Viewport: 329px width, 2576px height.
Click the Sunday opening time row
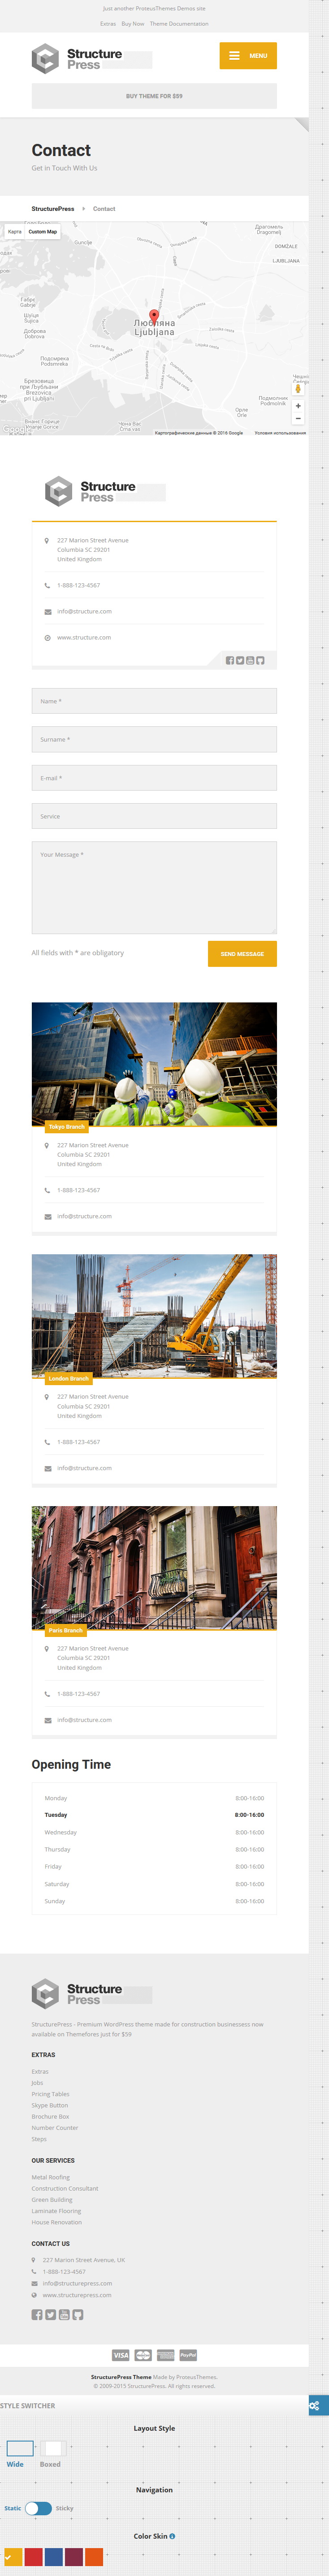click(x=155, y=1901)
